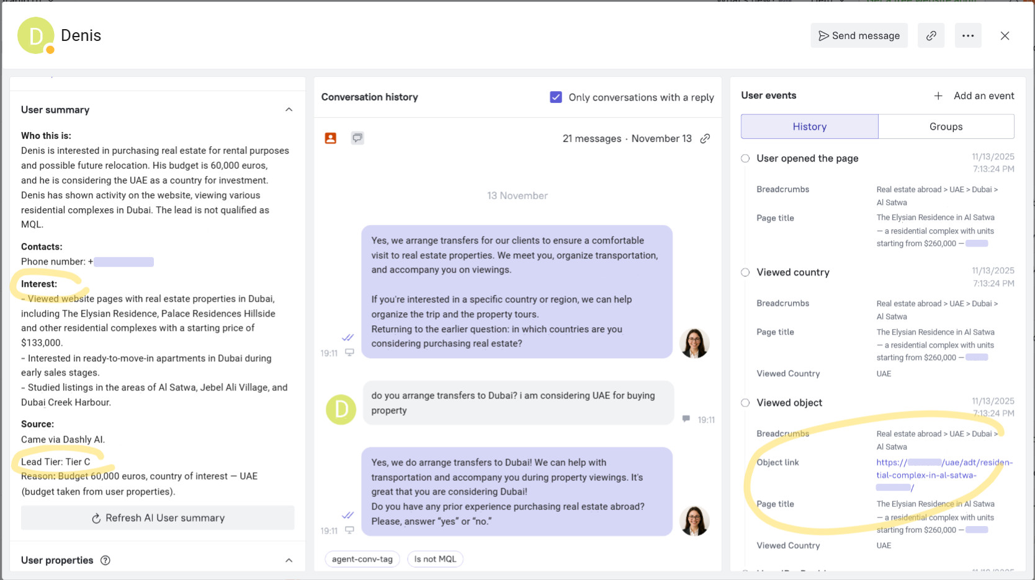Copy the conversation link via chain icon
1035x580 pixels.
click(x=931, y=35)
